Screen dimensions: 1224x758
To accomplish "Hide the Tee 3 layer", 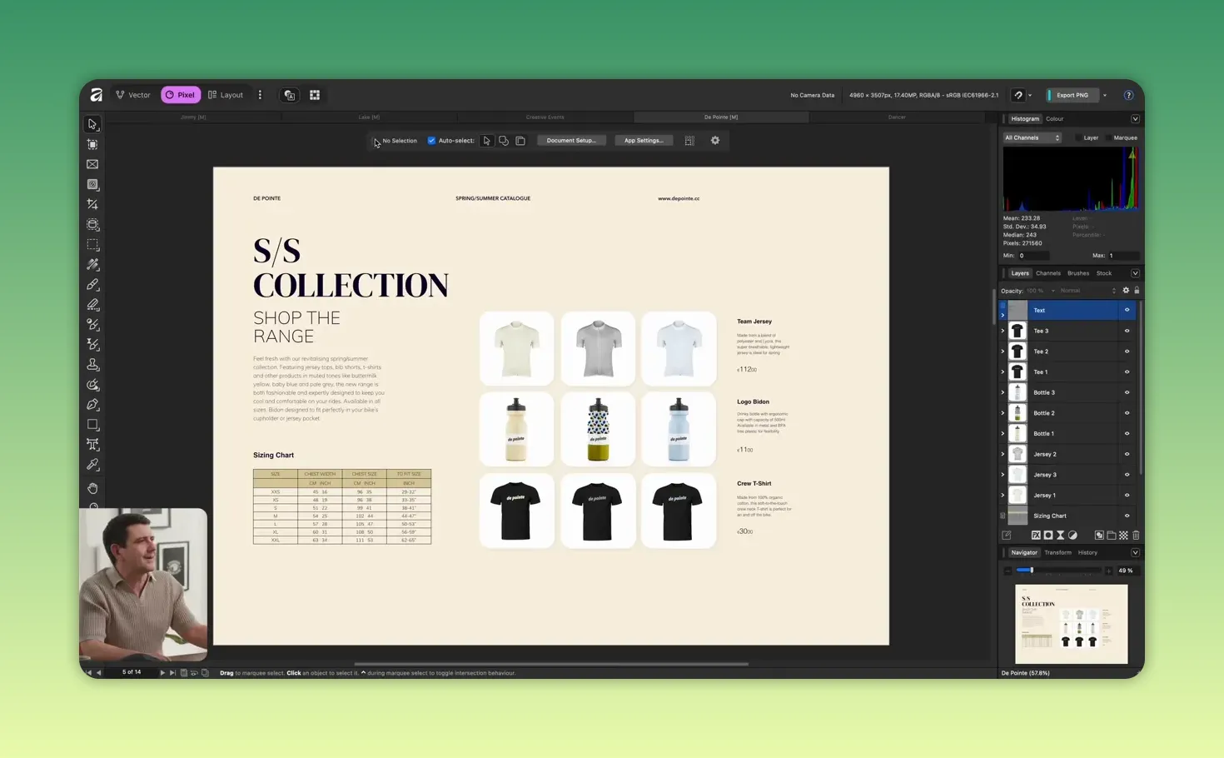I will click(1127, 331).
